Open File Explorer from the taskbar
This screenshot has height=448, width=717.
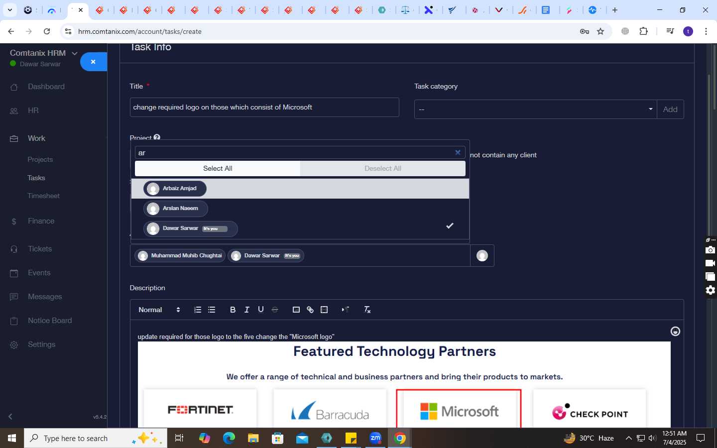click(x=253, y=438)
